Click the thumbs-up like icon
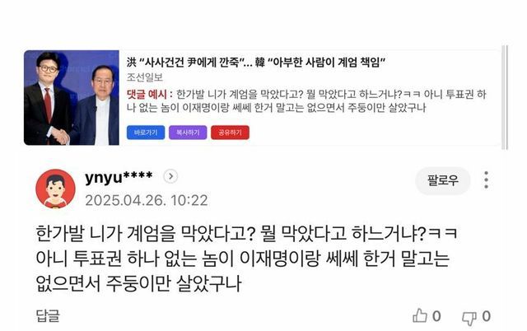The image size is (527, 331). 420,316
